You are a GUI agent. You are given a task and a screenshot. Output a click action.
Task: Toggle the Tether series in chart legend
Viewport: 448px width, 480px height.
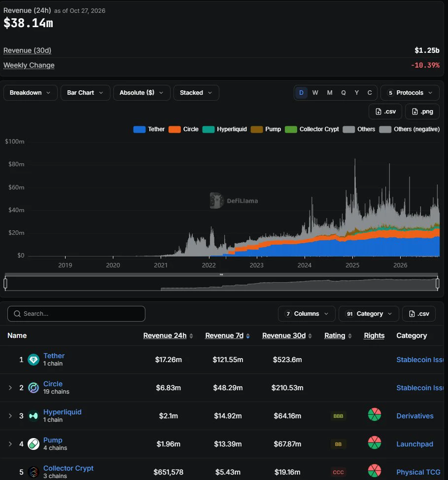click(149, 129)
